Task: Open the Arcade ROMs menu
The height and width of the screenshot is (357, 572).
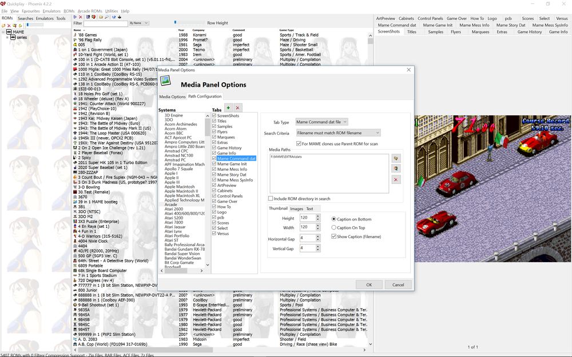Action: pyautogui.click(x=90, y=11)
